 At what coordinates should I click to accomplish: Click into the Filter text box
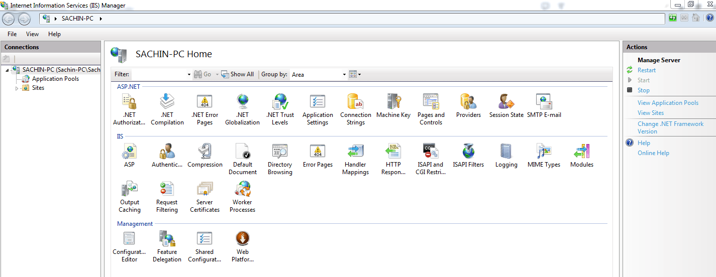[x=159, y=74]
